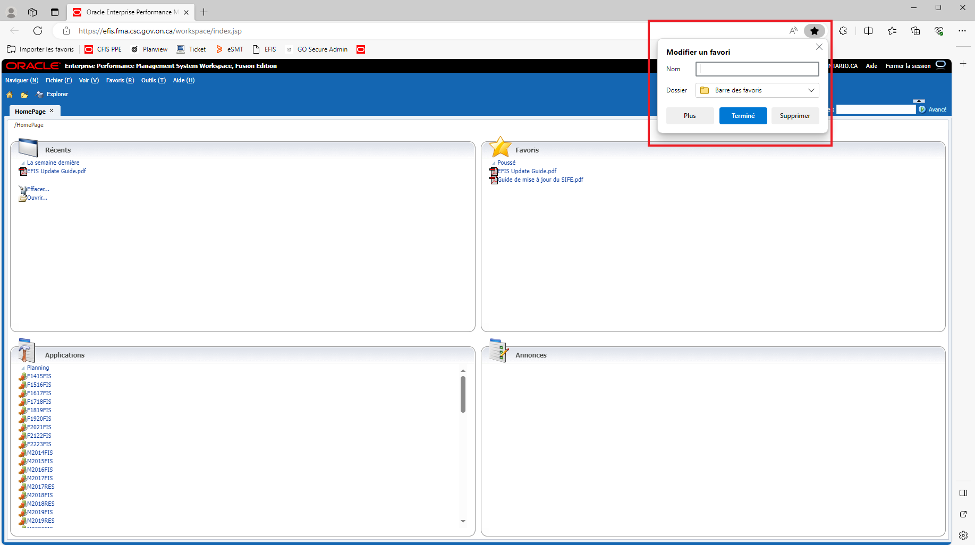975x545 pixels.
Task: Refresh the page with the reload icon
Action: (38, 31)
